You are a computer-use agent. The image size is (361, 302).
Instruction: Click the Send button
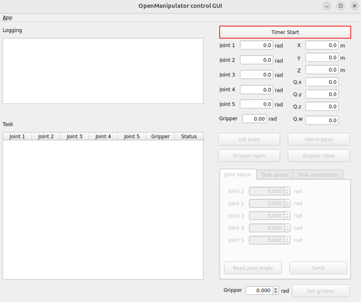tap(318, 268)
